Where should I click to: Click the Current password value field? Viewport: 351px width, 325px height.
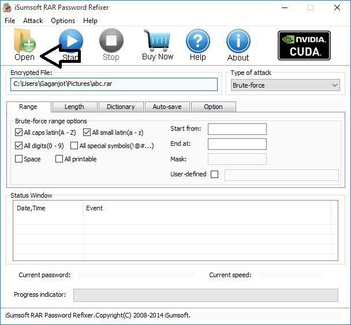(137, 275)
